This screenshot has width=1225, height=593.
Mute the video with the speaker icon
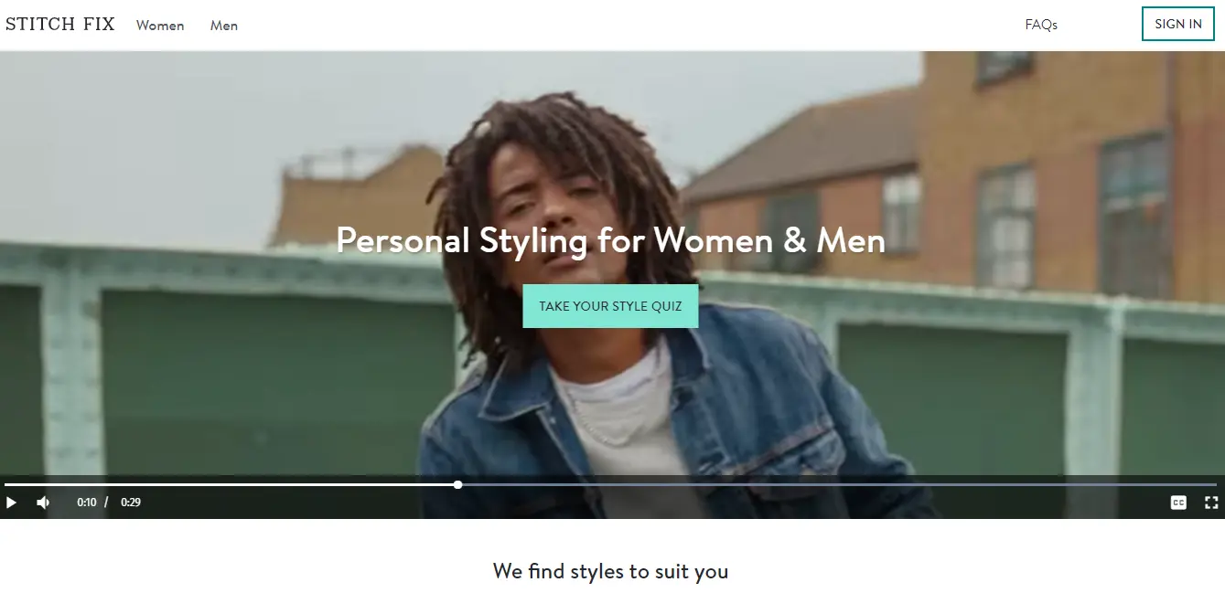[43, 502]
